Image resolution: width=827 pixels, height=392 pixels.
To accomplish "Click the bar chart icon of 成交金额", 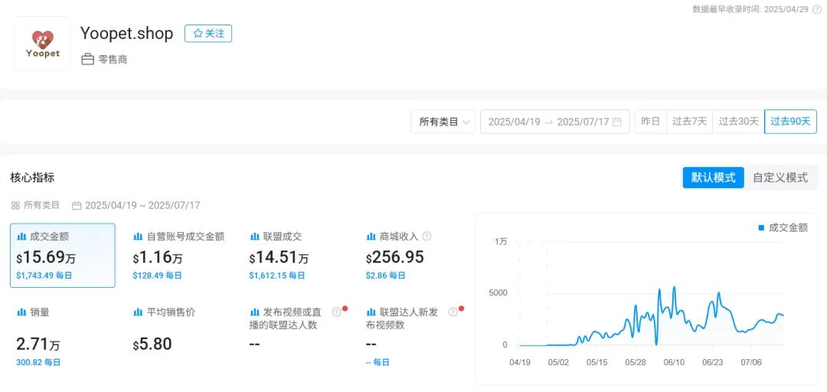I will coord(21,237).
